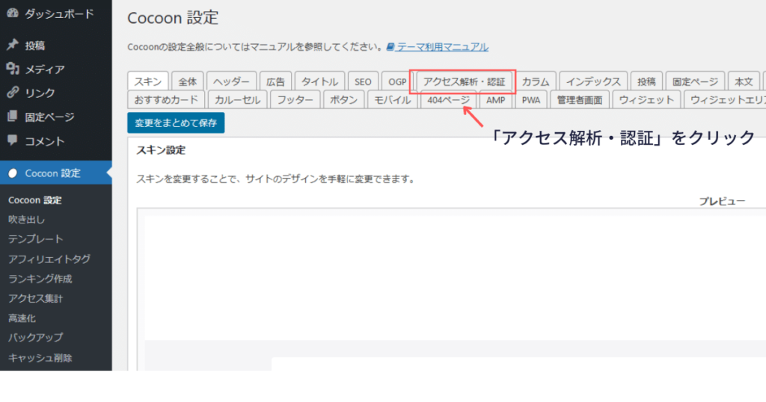Switch to the OGP tab
This screenshot has width=766, height=402.
pos(397,81)
